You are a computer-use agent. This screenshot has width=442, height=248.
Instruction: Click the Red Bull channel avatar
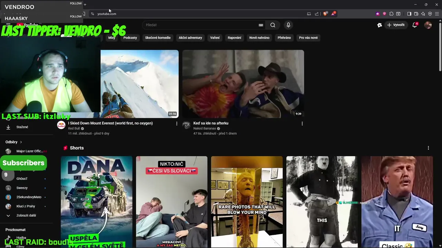61,125
